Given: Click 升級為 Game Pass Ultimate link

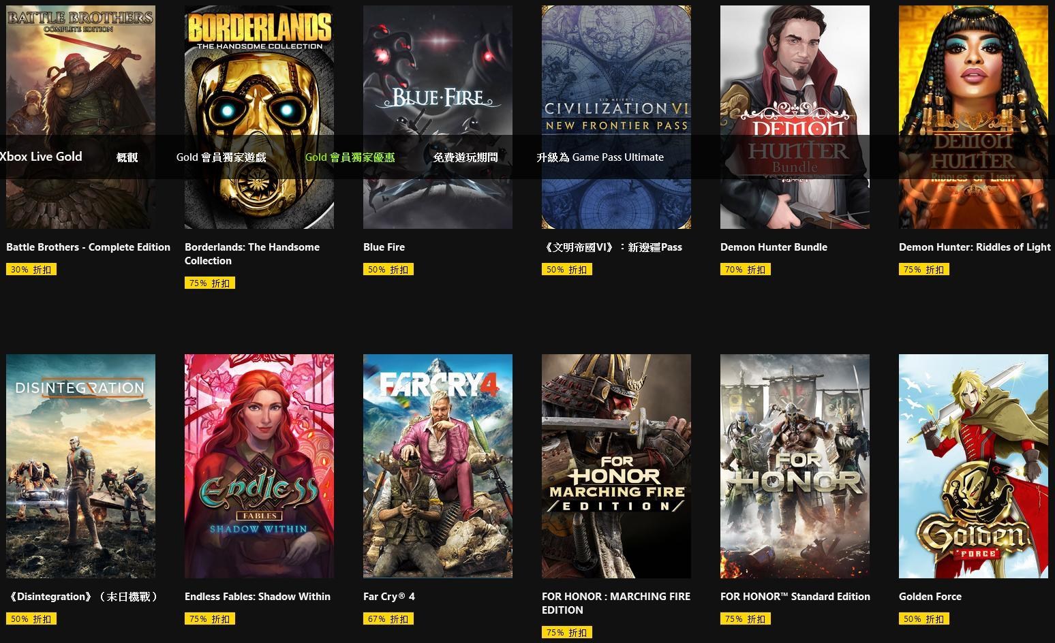Looking at the screenshot, I should pyautogui.click(x=600, y=157).
